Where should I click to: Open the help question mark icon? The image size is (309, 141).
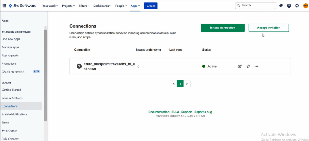click(x=289, y=6)
